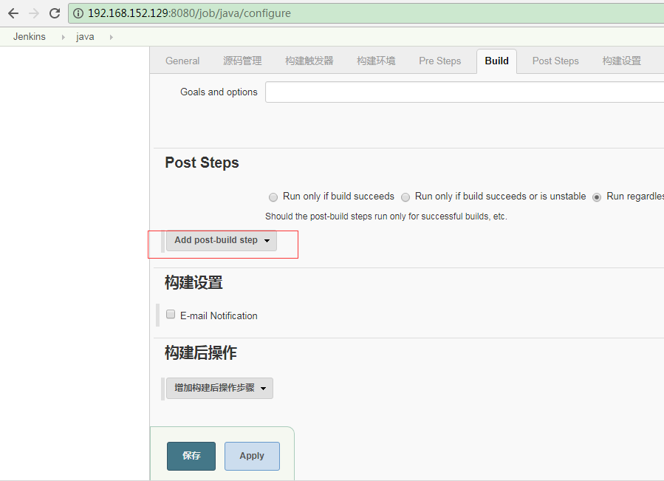Viewport: 664px width, 481px height.
Task: Switch to the 构建环境 tab
Action: [x=376, y=61]
